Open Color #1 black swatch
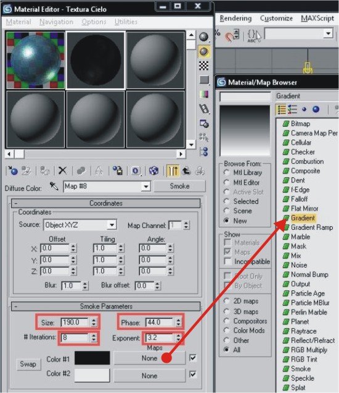Image resolution: width=339 pixels, height=393 pixels. coord(92,358)
